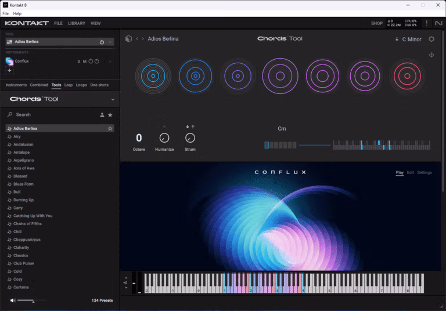Viewport: 446px width, 311px height.
Task: Select Conflux Play view
Action: (400, 172)
